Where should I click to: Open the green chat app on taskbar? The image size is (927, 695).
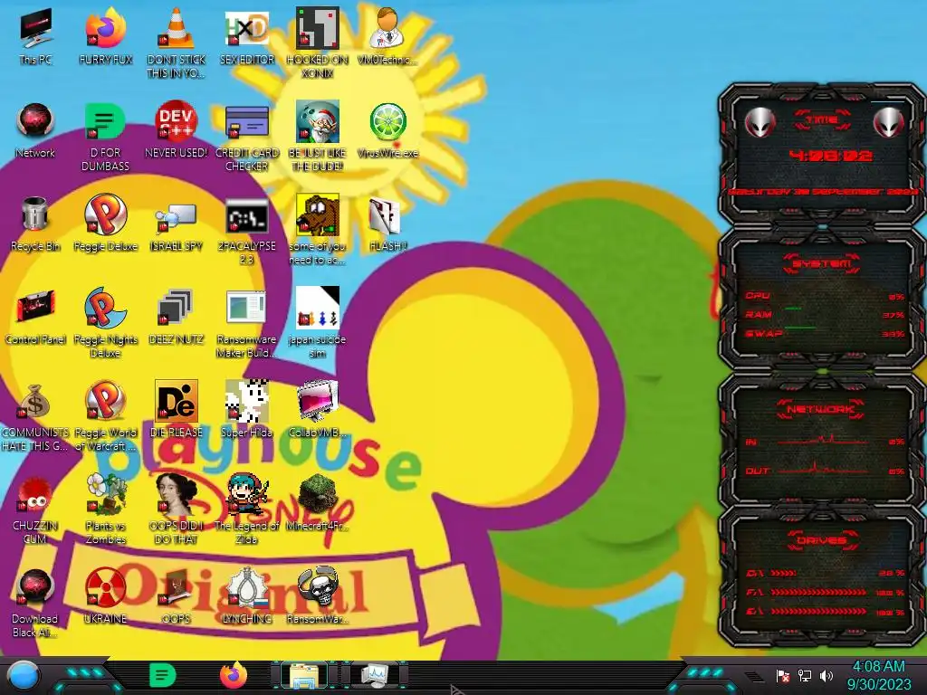click(x=162, y=675)
